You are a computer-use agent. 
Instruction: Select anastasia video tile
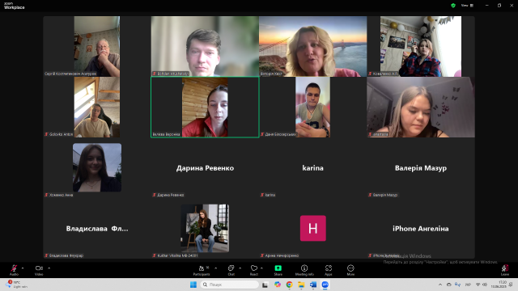click(x=421, y=108)
